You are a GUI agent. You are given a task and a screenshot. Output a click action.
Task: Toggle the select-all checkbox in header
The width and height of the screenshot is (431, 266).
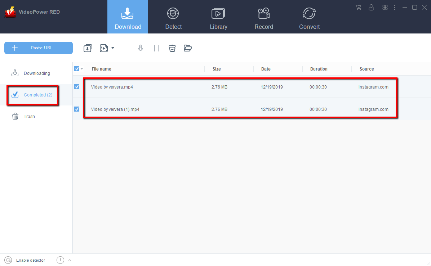(77, 69)
